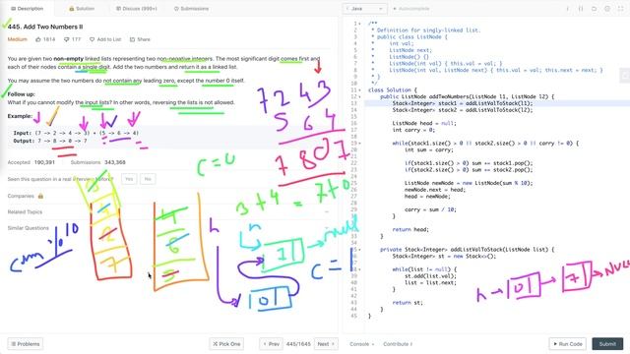Enter fullscreen editor mode
Viewport: 630px width, 354px height.
(x=620, y=9)
